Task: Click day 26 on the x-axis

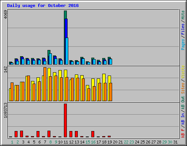Action: tap(148, 142)
